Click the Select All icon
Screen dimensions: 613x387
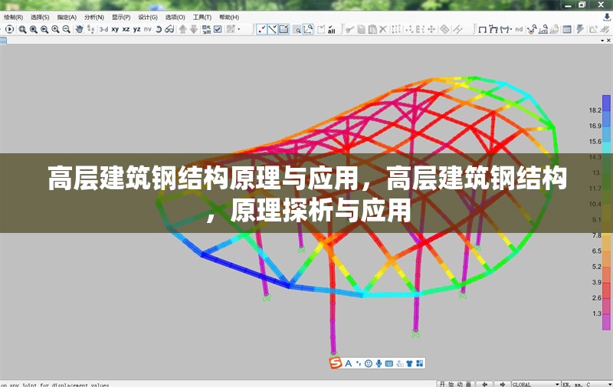pyautogui.click(x=331, y=29)
